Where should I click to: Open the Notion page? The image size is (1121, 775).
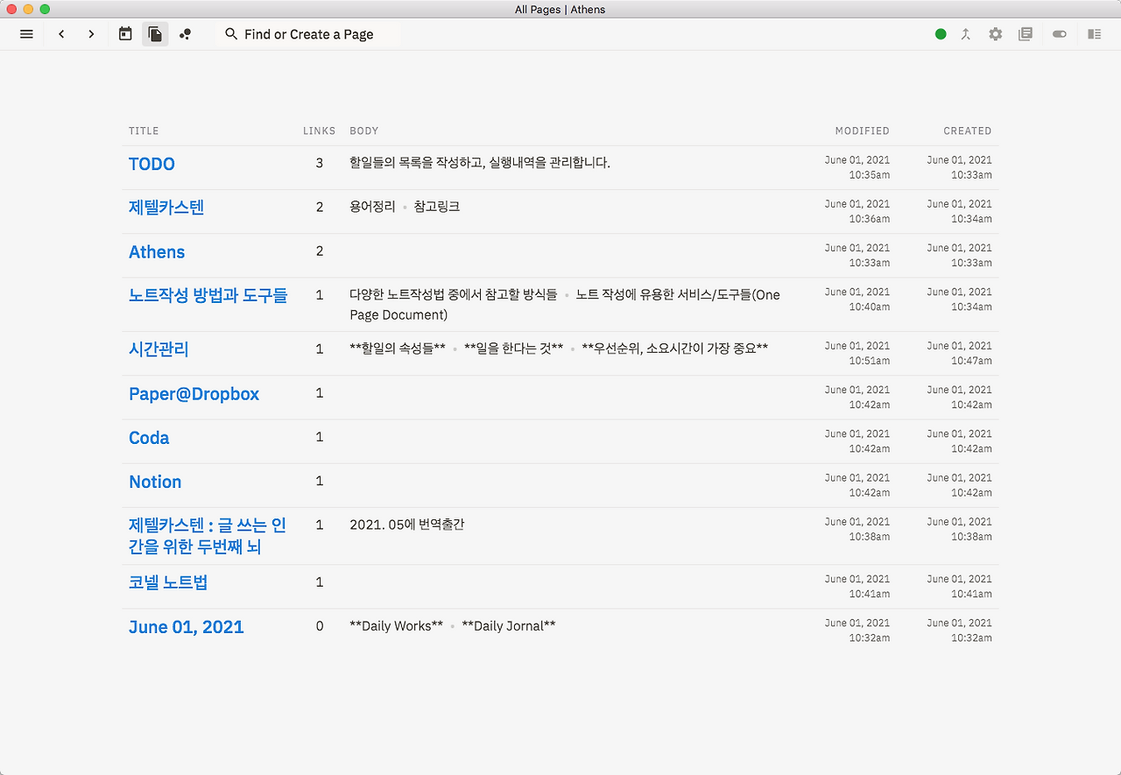155,482
